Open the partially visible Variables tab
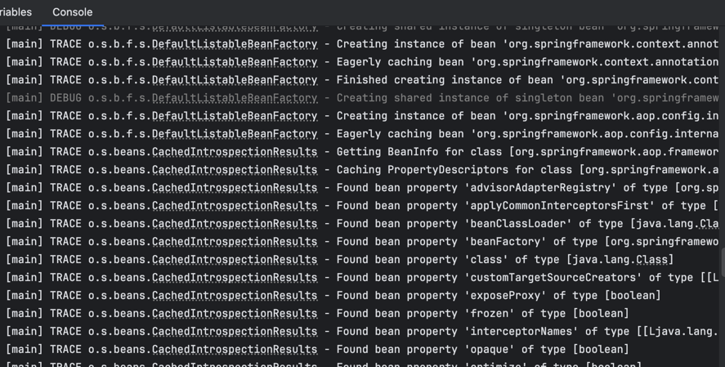The width and height of the screenshot is (725, 367). [16, 12]
